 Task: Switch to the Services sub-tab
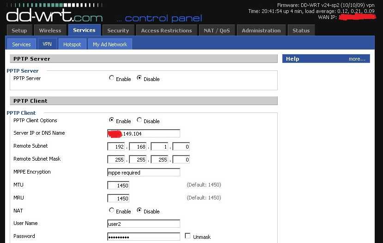click(x=21, y=44)
